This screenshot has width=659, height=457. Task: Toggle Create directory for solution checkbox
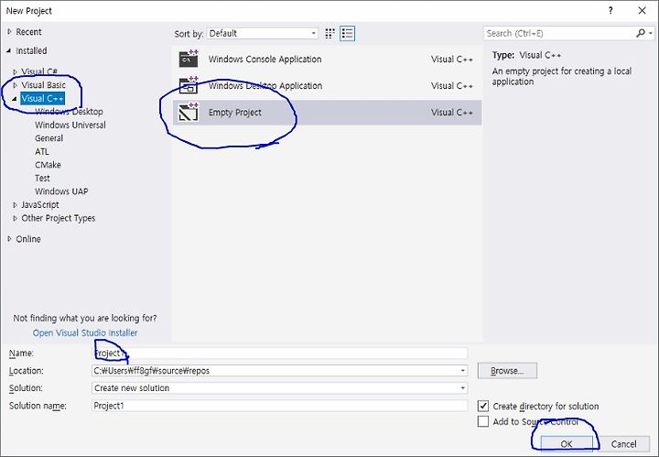483,406
